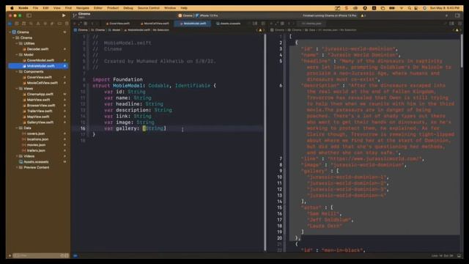The height and width of the screenshot is (264, 469).
Task: Collapse the Model group
Action: pyautogui.click(x=17, y=55)
